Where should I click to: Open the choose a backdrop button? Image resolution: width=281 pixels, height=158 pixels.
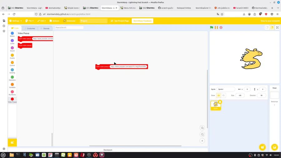click(274, 147)
